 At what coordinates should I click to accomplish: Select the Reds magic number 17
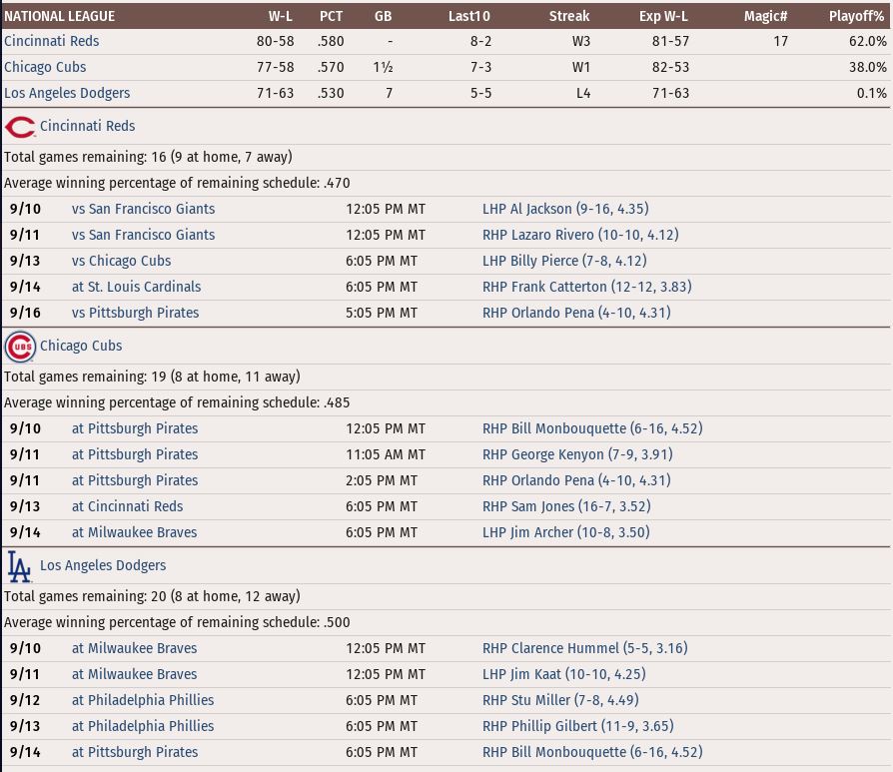(781, 41)
